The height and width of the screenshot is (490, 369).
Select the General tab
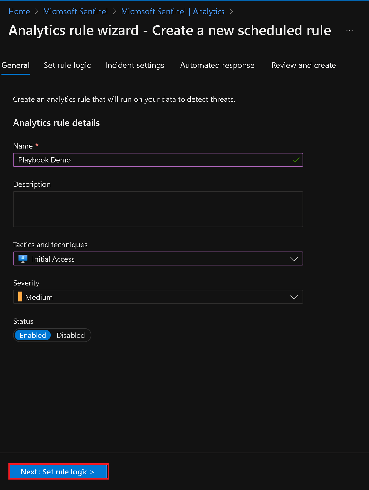point(16,65)
